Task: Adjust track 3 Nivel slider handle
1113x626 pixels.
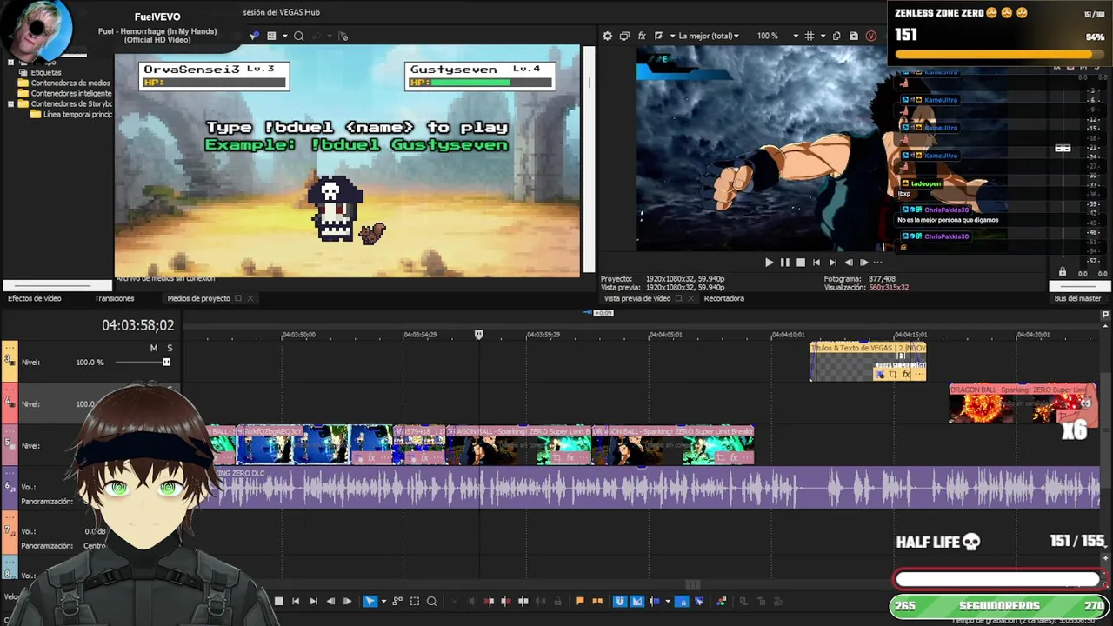Action: click(166, 362)
